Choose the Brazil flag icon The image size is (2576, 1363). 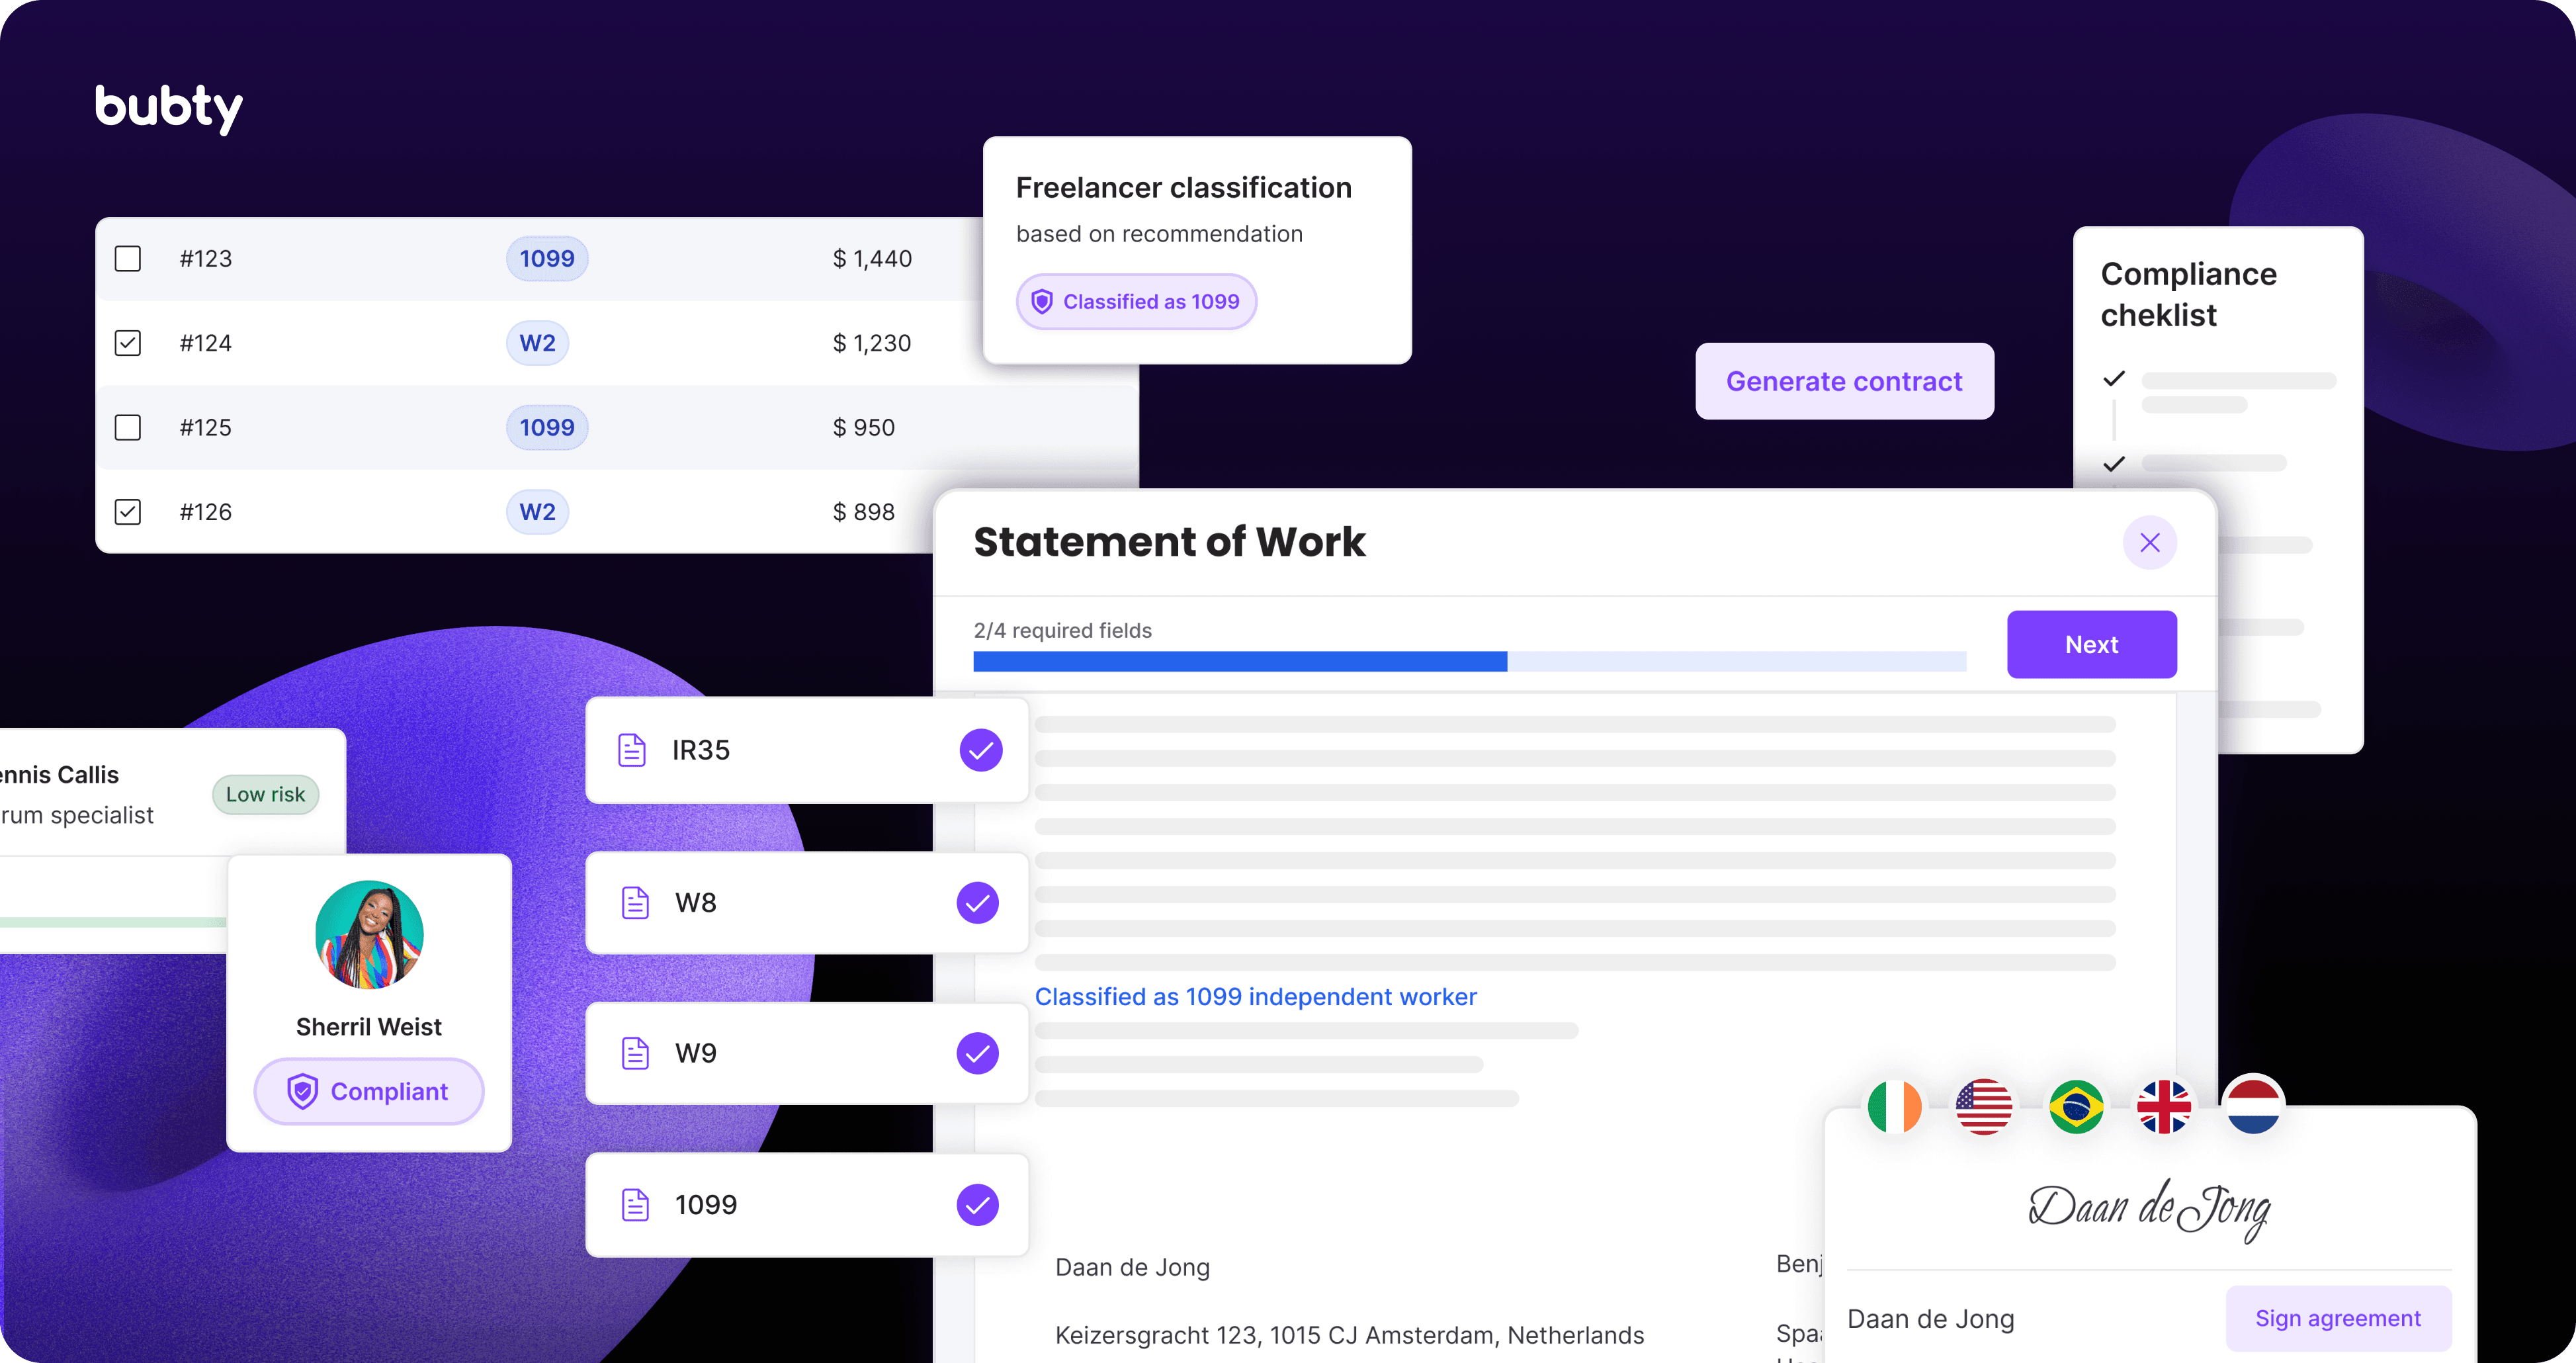(2076, 1107)
